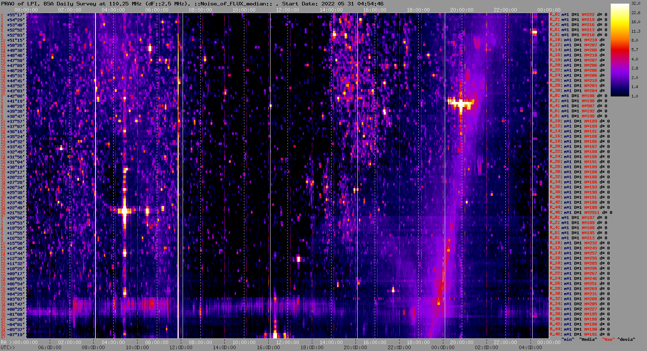
Task: Click the R_4 row showing M=507
Action: [578, 106]
